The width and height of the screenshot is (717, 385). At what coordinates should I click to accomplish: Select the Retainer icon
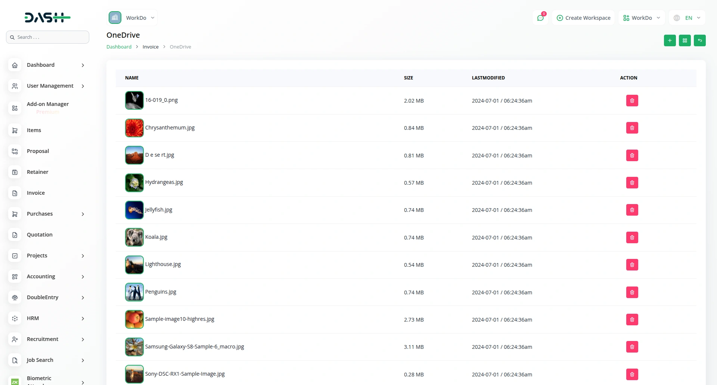pyautogui.click(x=15, y=172)
